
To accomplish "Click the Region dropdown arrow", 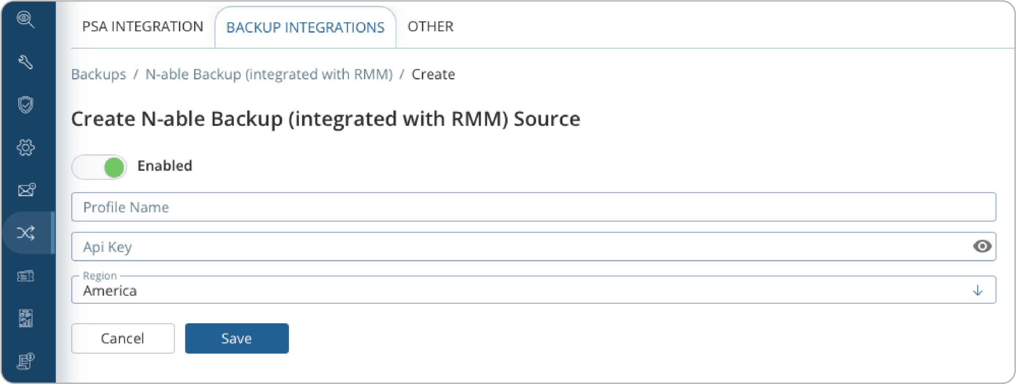I will (x=978, y=290).
